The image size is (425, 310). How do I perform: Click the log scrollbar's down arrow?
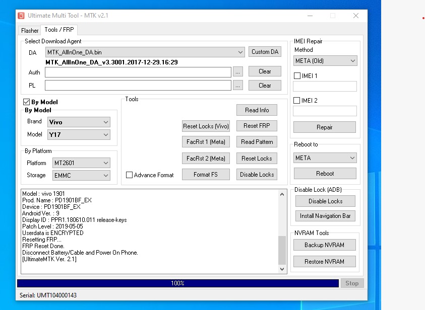pos(282,269)
